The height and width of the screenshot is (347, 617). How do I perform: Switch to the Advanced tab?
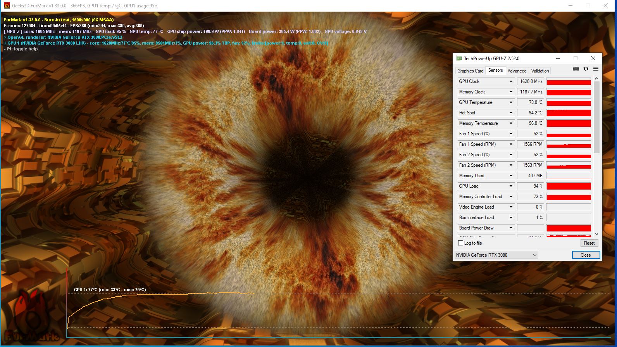(x=517, y=71)
